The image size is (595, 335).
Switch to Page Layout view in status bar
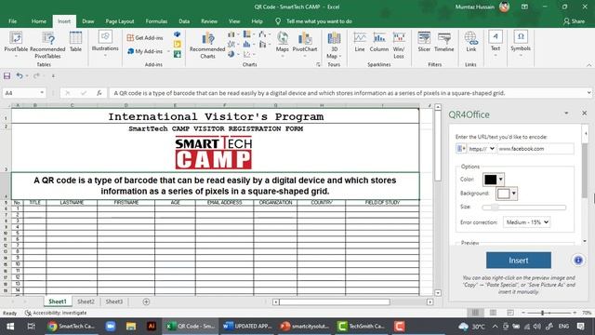tap(493, 313)
